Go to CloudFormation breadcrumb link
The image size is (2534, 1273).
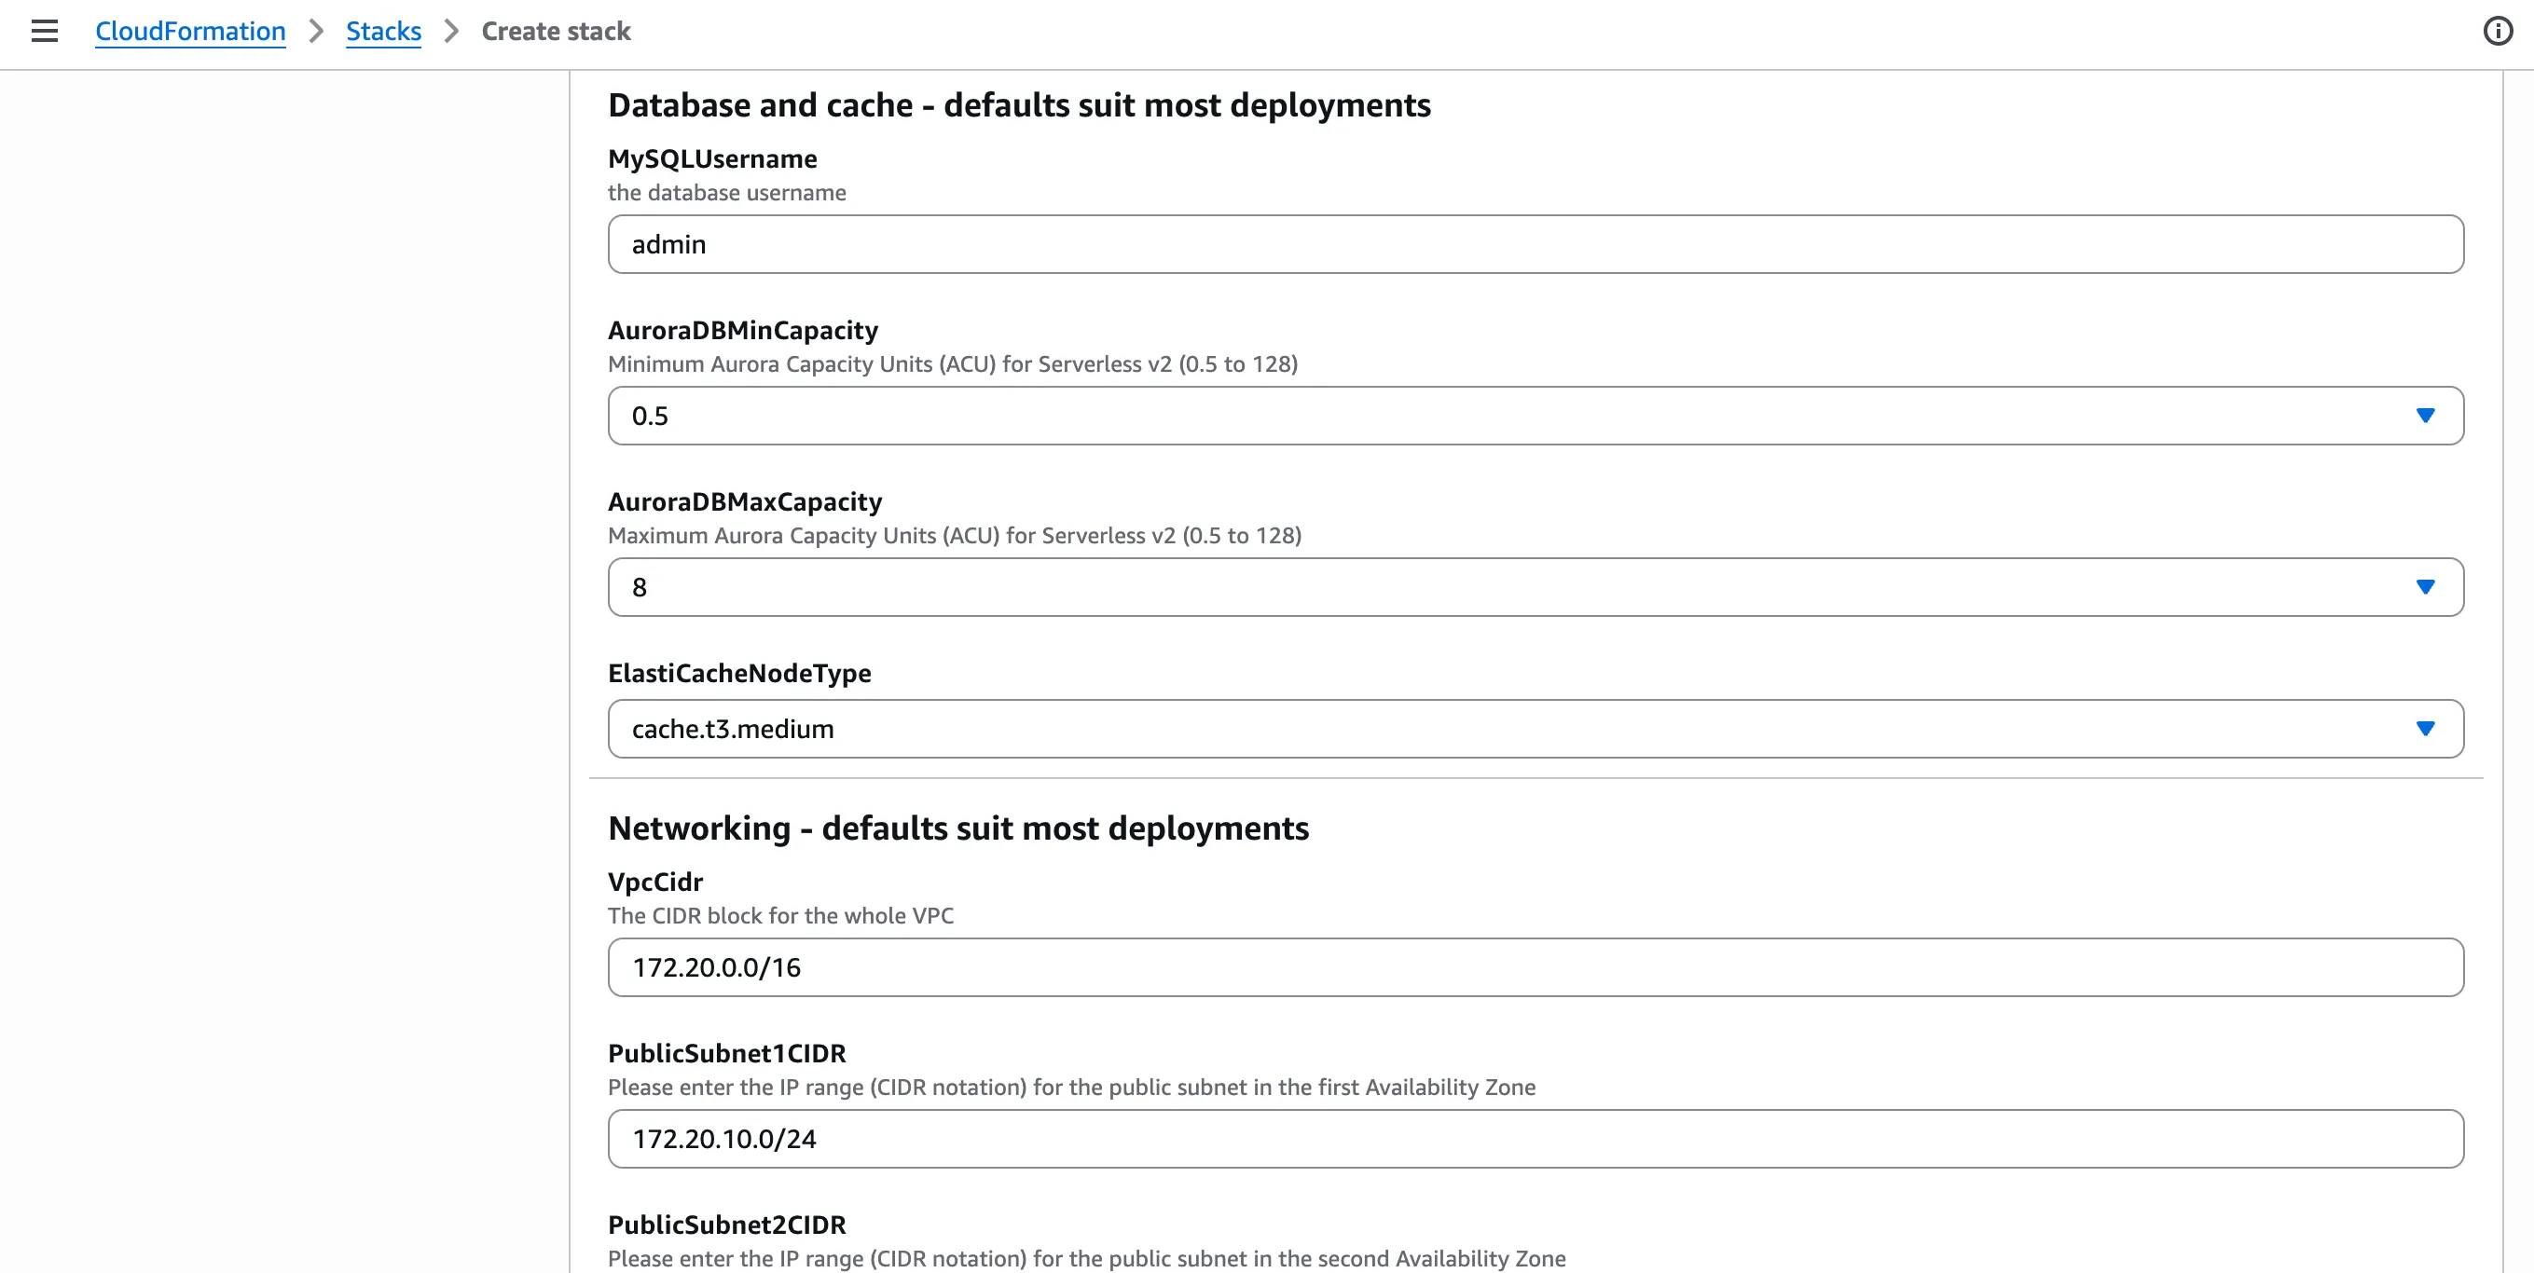point(190,32)
